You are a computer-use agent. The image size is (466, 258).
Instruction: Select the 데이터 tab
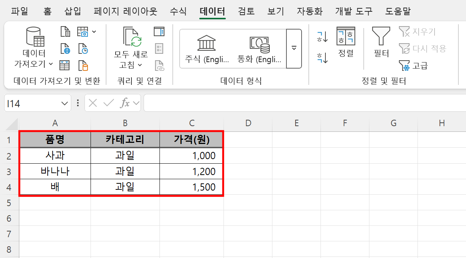point(213,11)
